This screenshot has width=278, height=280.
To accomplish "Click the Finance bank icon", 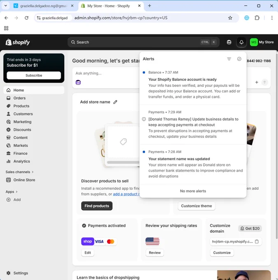I will [x=8, y=154].
